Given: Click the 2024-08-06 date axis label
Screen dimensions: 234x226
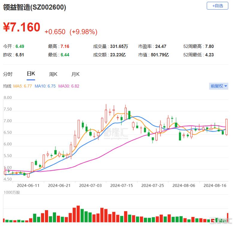Looking at the screenshot, I should coord(184,186).
